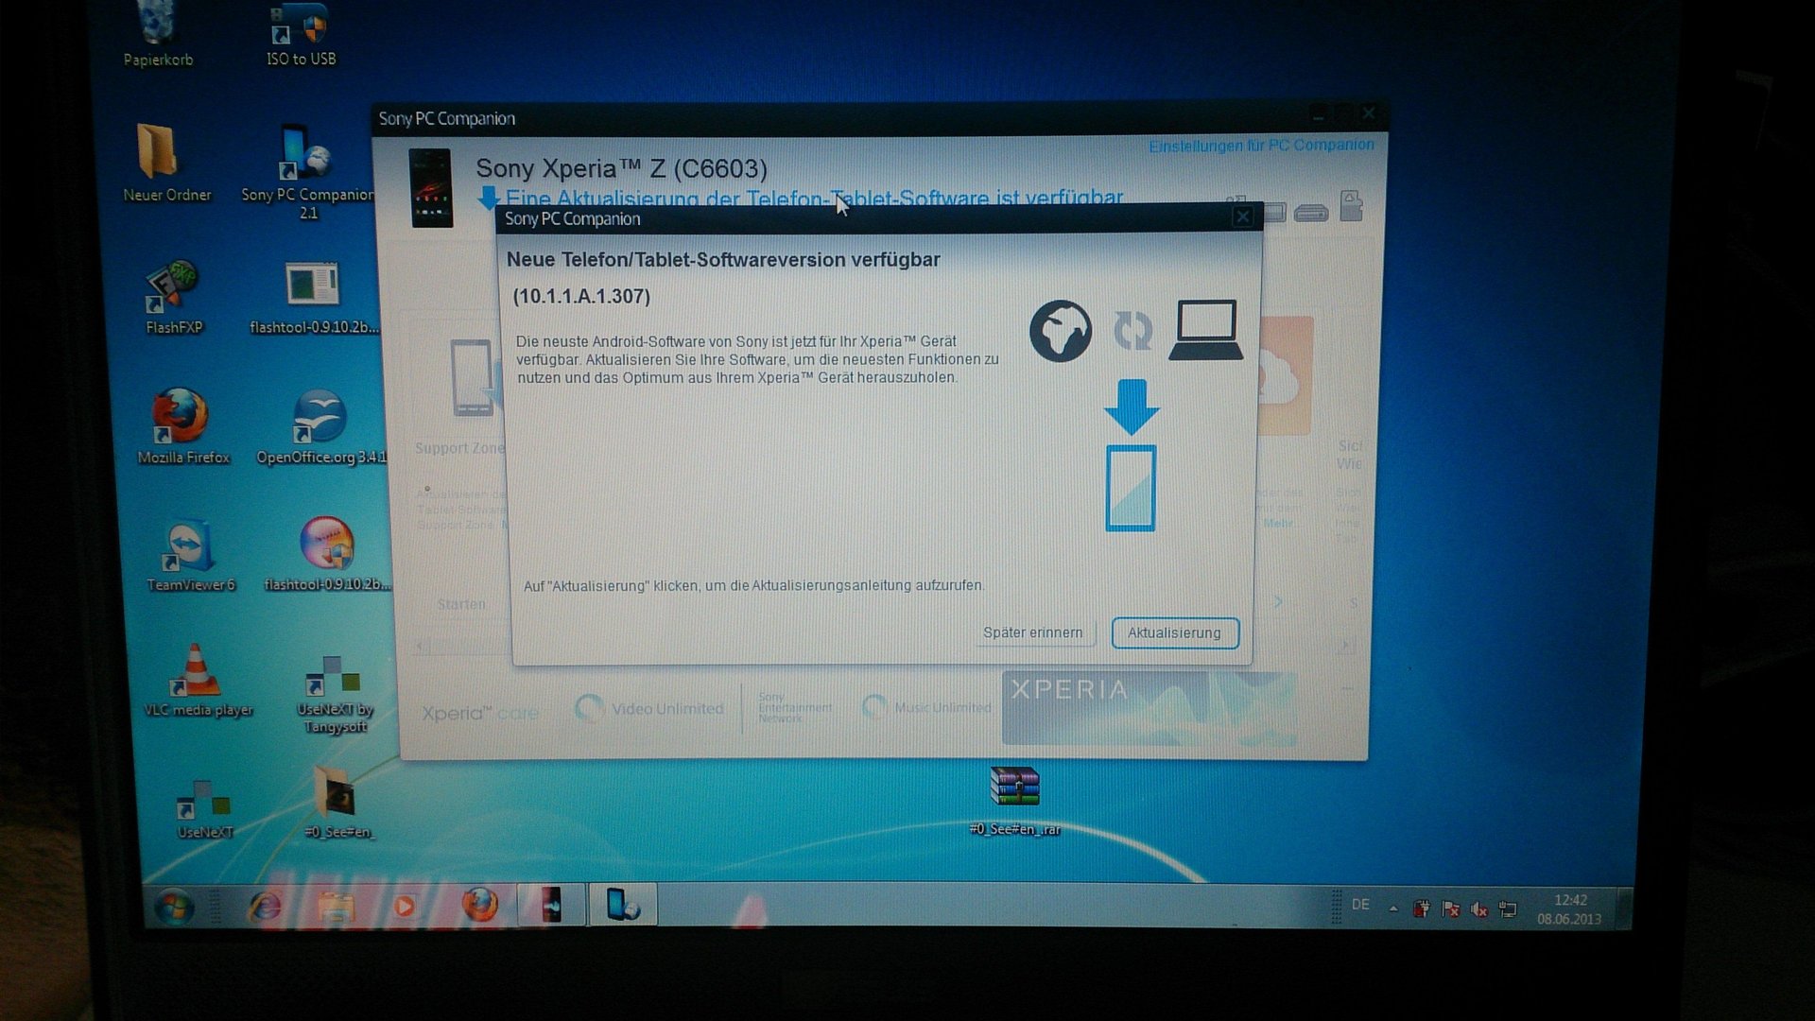Image resolution: width=1815 pixels, height=1021 pixels.
Task: Open Papierkorb on the desktop
Action: [x=158, y=35]
